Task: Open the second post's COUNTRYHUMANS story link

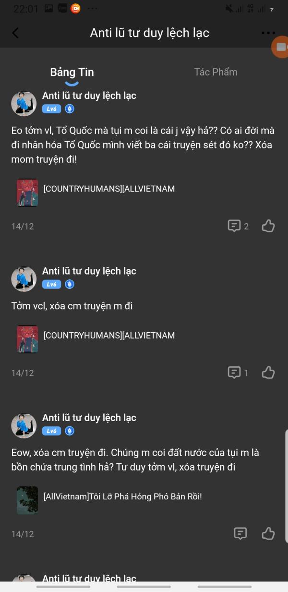Action: point(109,335)
